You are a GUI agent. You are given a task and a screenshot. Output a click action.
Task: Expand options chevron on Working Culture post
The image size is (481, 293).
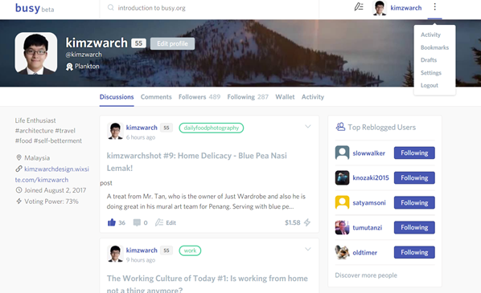308,249
